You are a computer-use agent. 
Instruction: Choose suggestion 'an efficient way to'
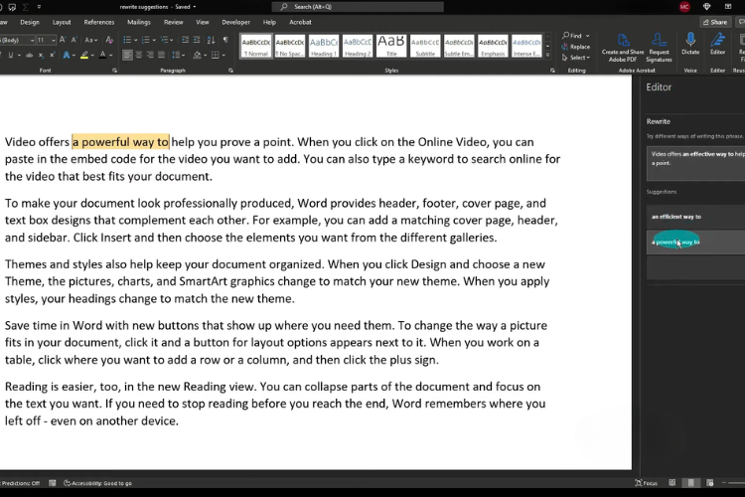click(x=695, y=217)
